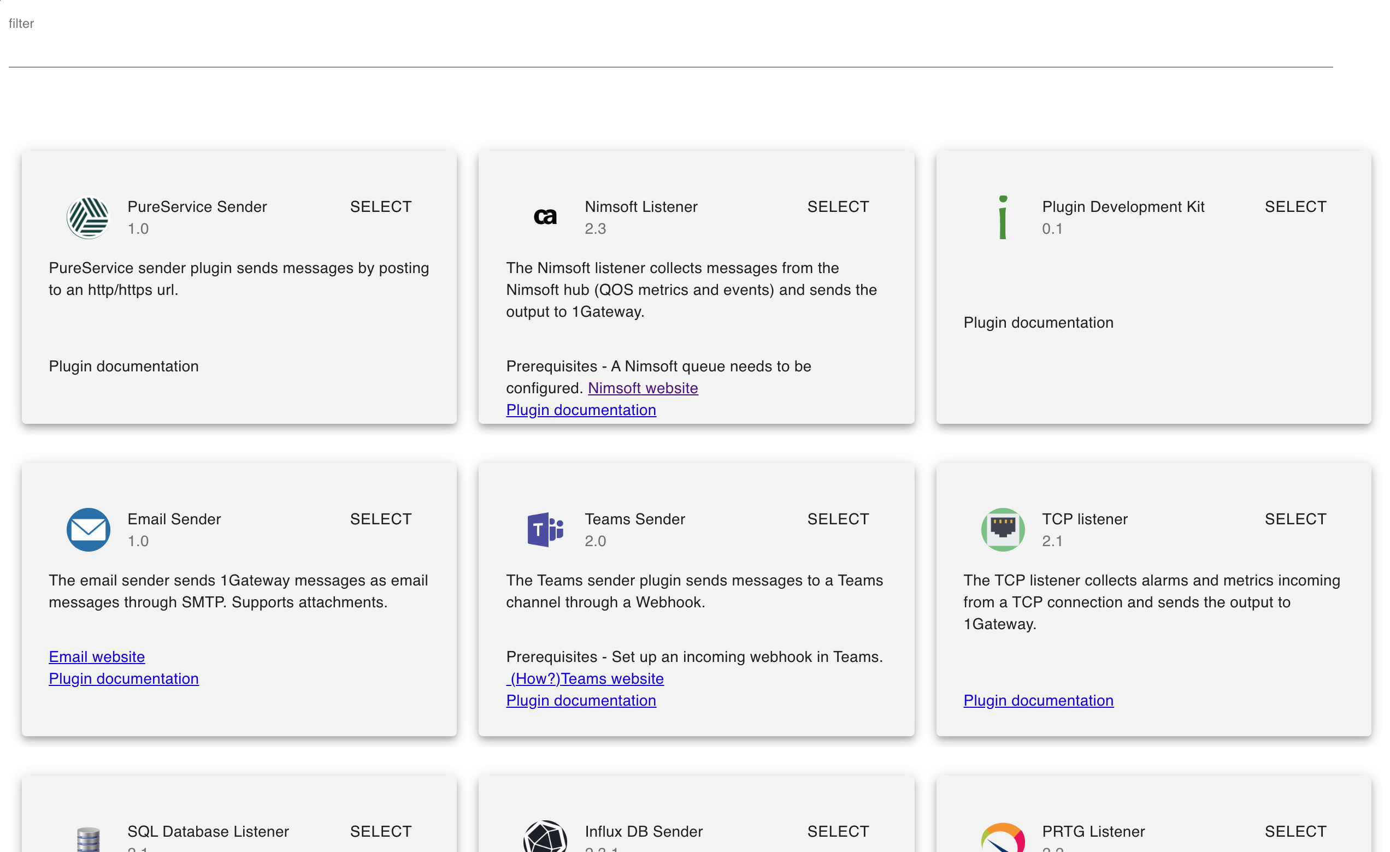Choose SELECT for Email Sender
This screenshot has width=1390, height=852.
pyautogui.click(x=381, y=519)
